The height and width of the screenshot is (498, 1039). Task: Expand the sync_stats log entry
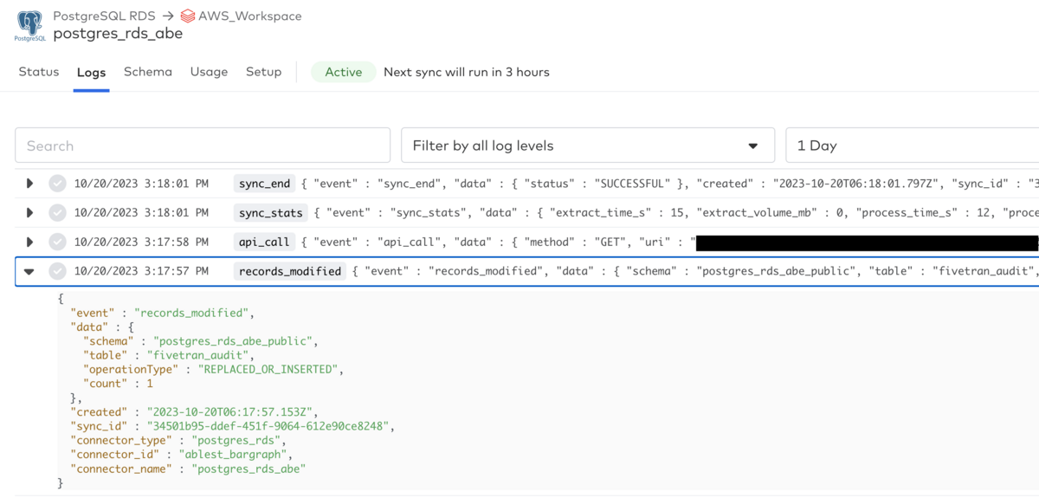[x=29, y=213]
